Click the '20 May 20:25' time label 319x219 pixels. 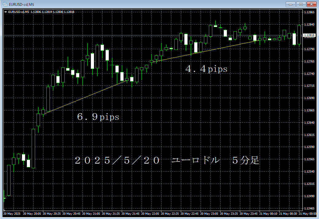52,214
